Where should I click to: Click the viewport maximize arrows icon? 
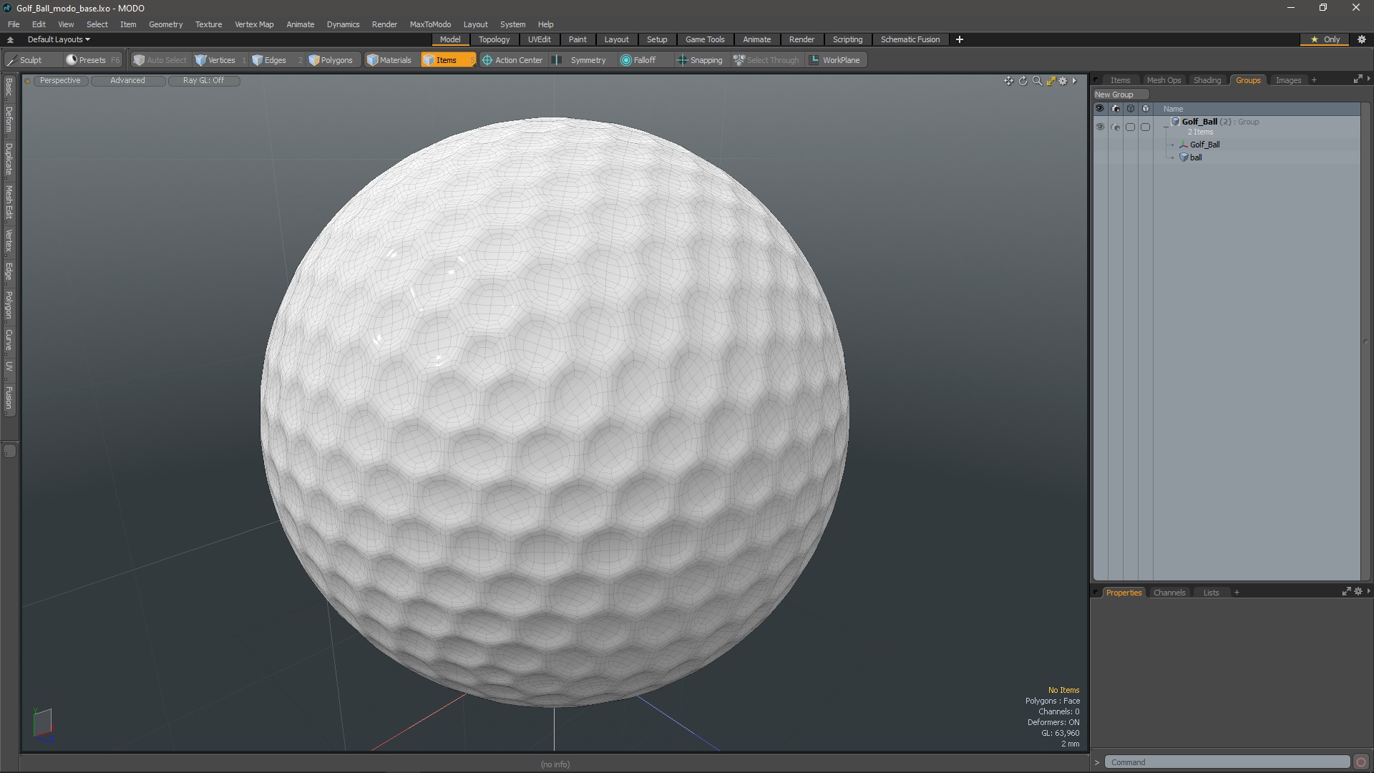(x=1051, y=81)
